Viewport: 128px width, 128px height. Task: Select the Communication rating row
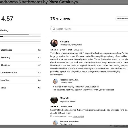coord(20,73)
